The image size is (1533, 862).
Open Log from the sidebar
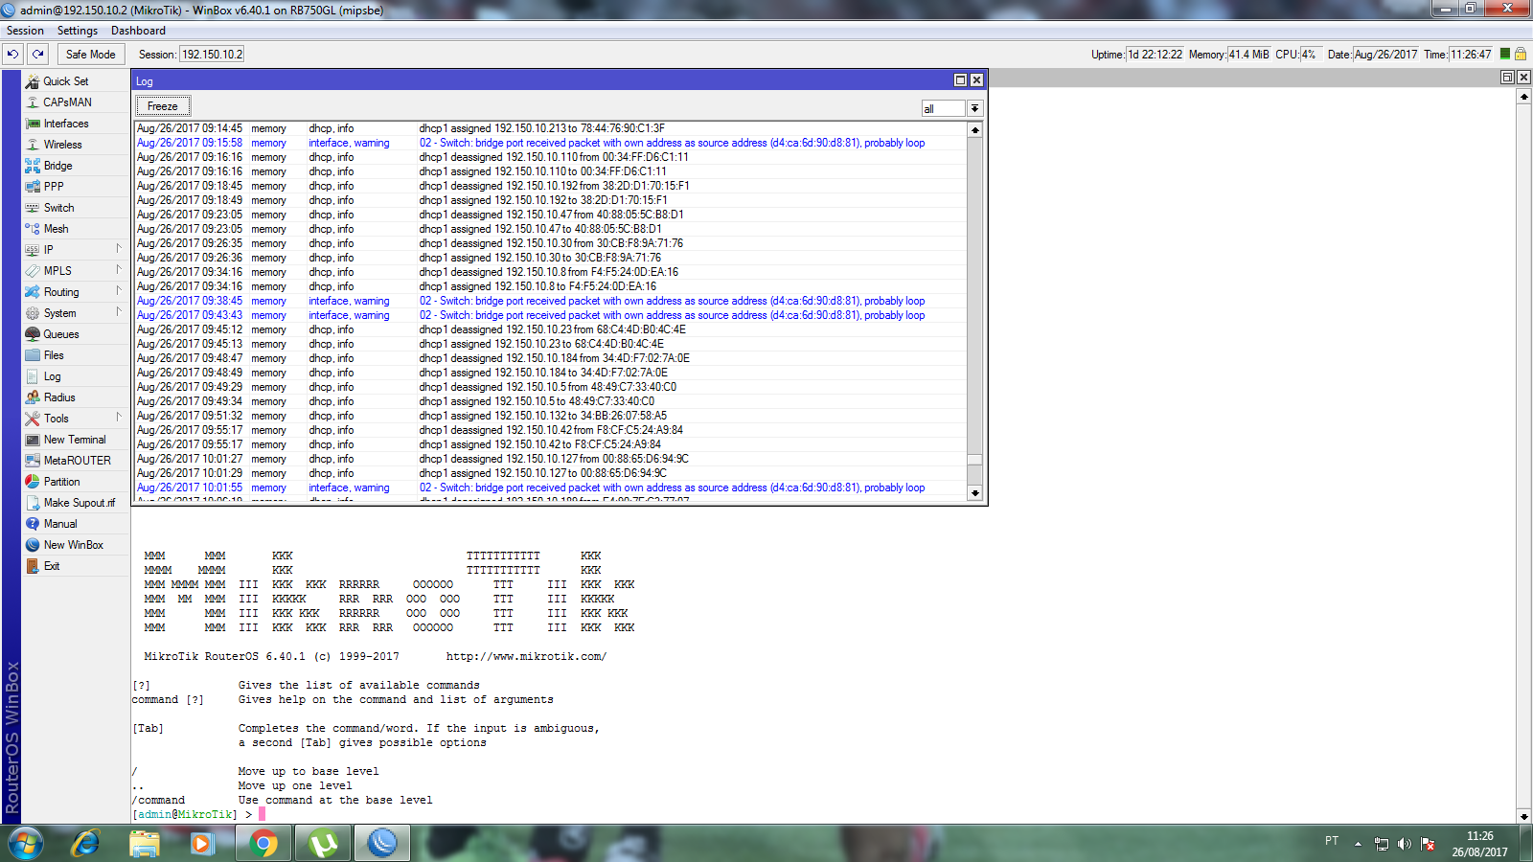point(52,376)
